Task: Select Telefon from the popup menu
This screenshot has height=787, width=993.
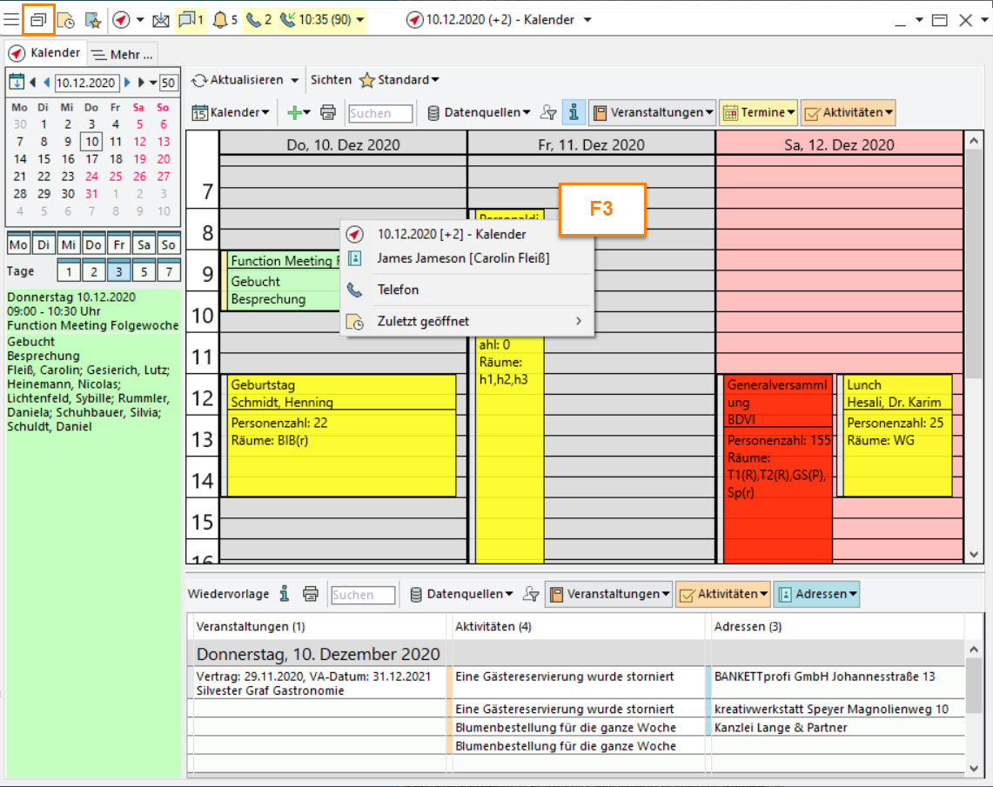Action: (398, 290)
